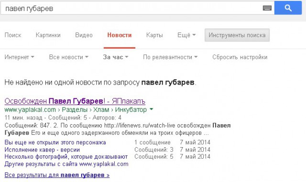Viewport: 306px width, 182px height.
Task: Click 1 сообщение count text
Action: coord(153,142)
